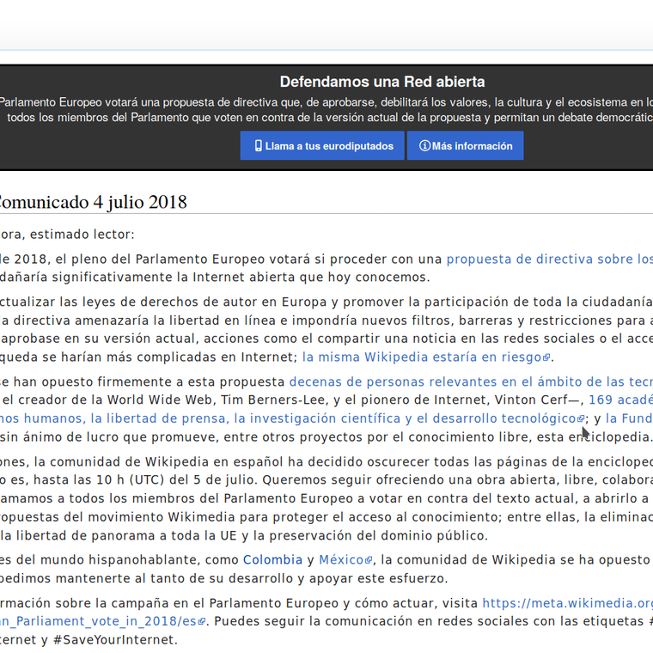The width and height of the screenshot is (653, 653).
Task: Click the text 'Vinton Cerf'
Action: click(531, 400)
